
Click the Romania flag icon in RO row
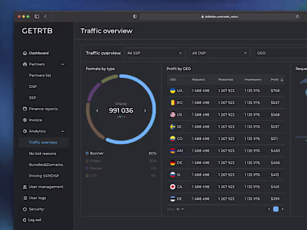coord(173,102)
